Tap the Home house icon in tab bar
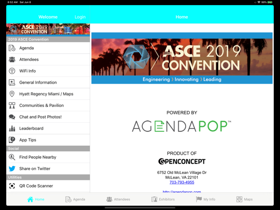This screenshot has width=280, height=210. [x=30, y=199]
